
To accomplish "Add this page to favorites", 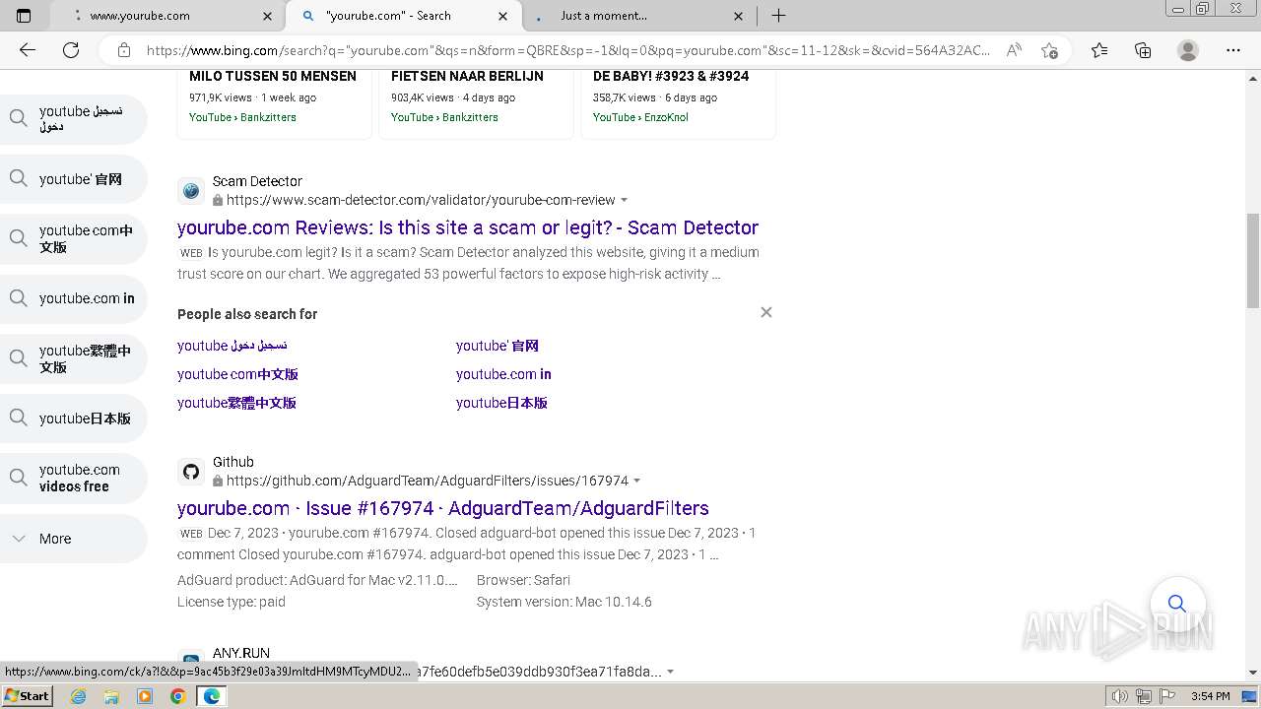I will 1049,50.
